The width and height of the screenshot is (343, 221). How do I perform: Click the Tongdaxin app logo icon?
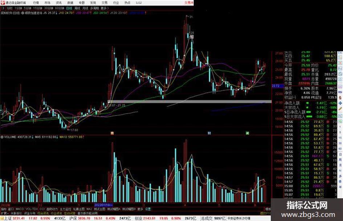3,3
